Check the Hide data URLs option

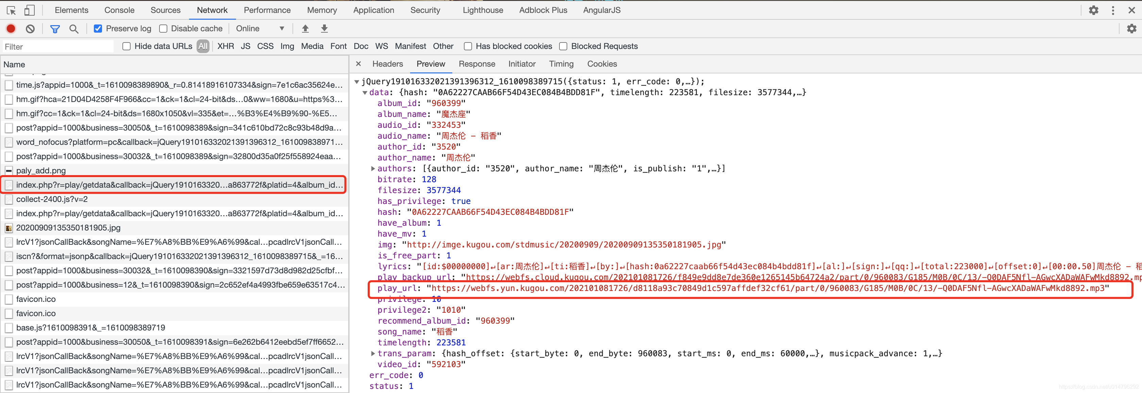[x=127, y=47]
